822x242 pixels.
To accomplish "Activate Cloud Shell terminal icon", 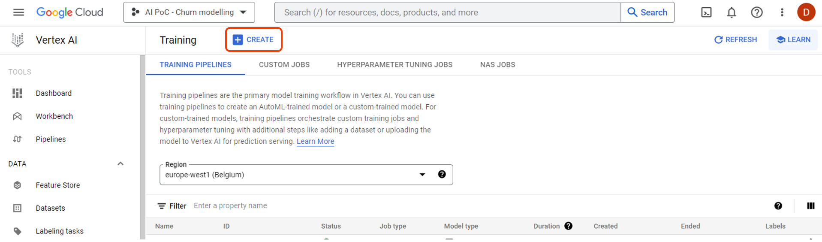I will [706, 12].
